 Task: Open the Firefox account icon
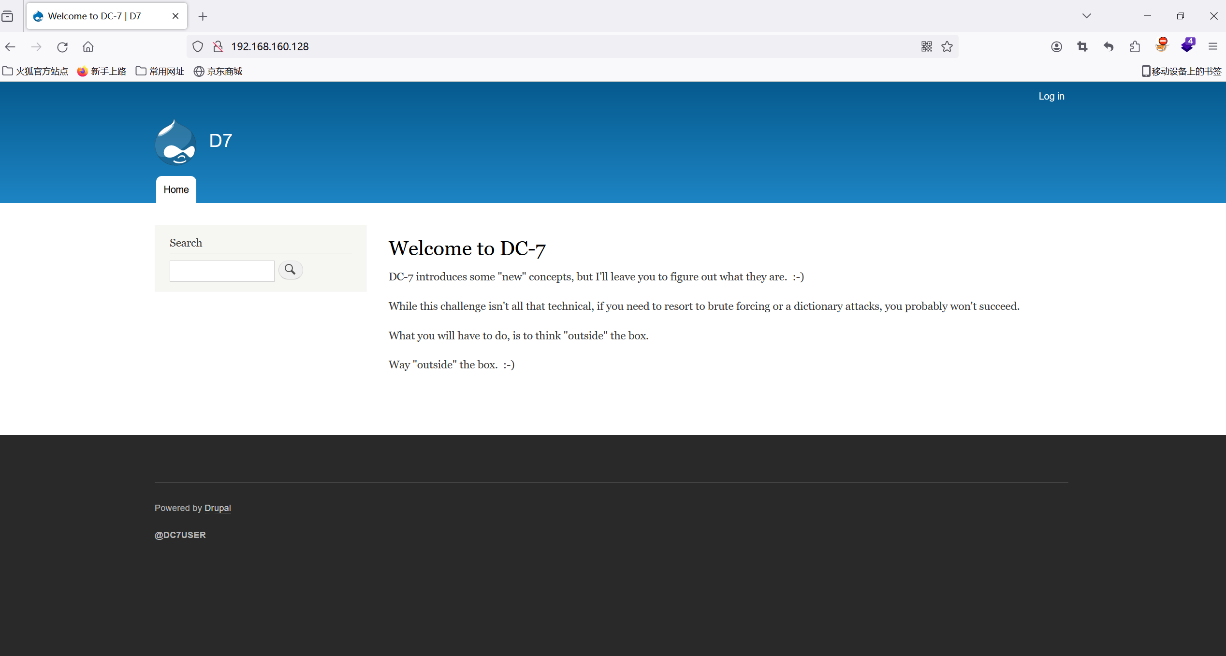(x=1056, y=46)
